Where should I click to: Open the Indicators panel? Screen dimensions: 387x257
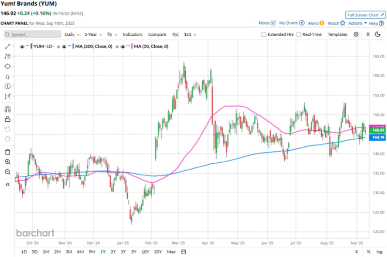point(133,35)
